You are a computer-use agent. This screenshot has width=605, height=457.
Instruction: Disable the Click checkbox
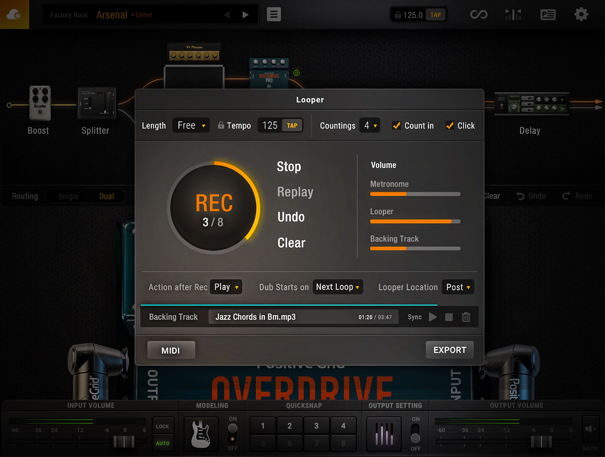click(x=449, y=125)
